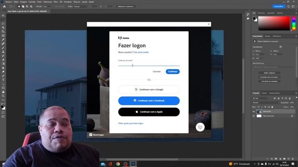Show hidden system tray icons chevron
Screen dimensions: 298x167
pyautogui.click(x=255, y=164)
